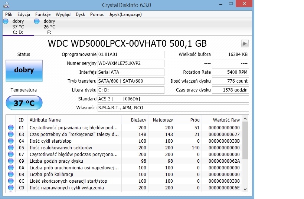Click status orb for attribute 0A
The image size is (304, 199).
point(11,168)
